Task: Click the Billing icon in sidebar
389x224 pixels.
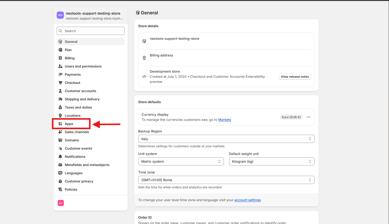Action: (60, 58)
